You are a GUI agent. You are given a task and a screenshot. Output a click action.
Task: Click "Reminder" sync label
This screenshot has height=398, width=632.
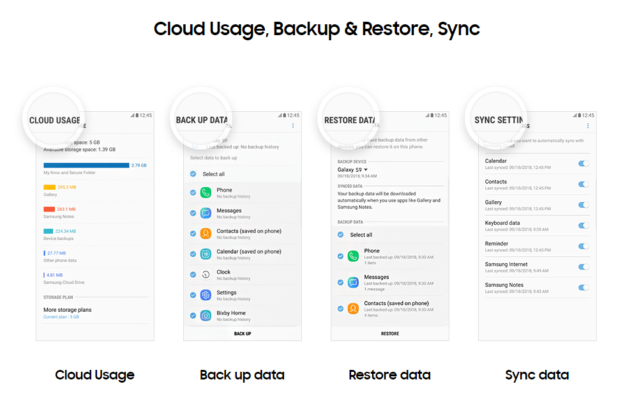[497, 243]
